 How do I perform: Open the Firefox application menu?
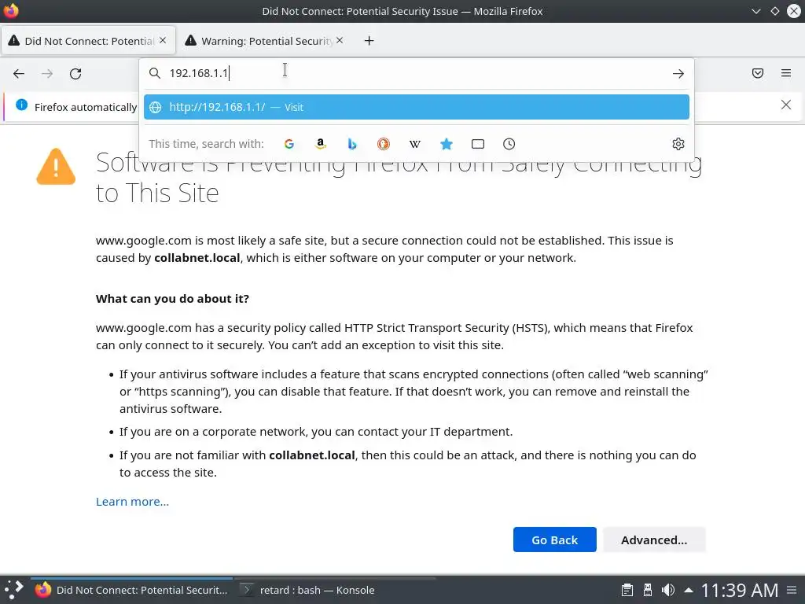click(x=786, y=73)
